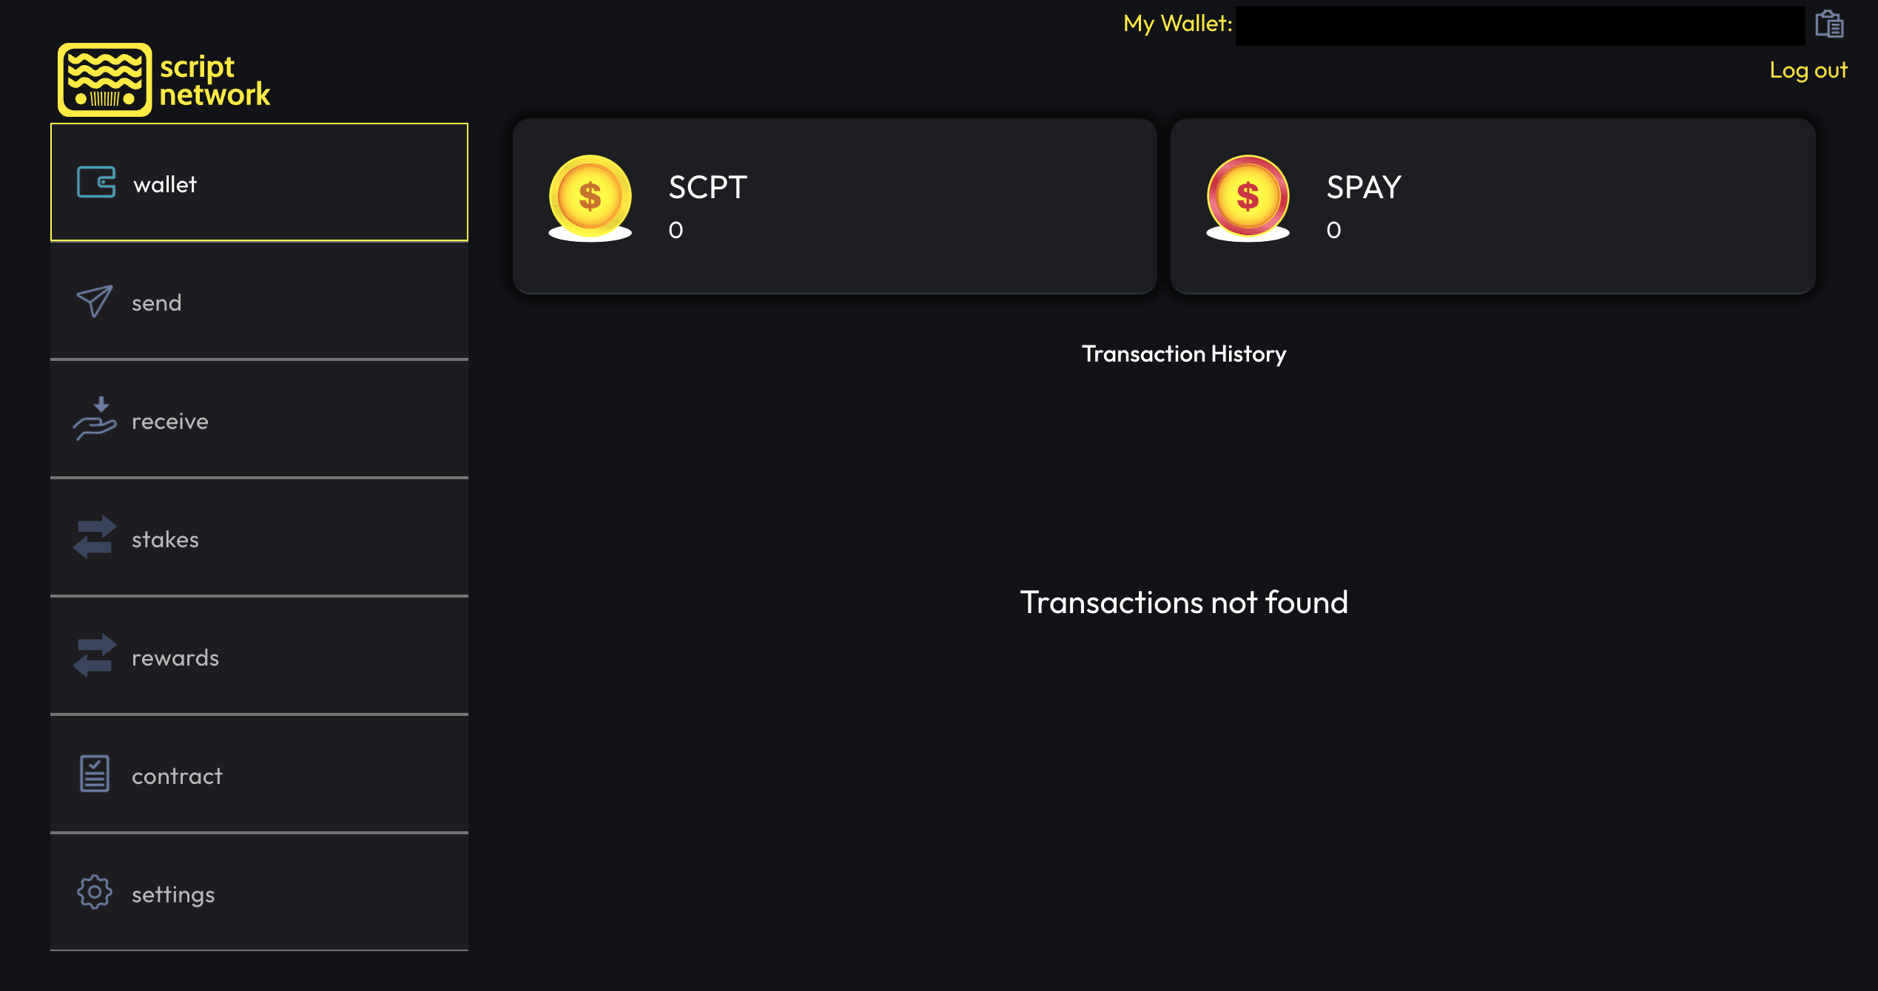The height and width of the screenshot is (991, 1878).
Task: Open the receive menu item
Action: [259, 419]
